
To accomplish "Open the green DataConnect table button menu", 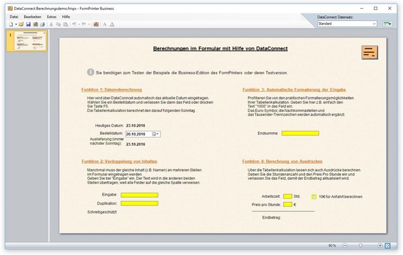I will coord(388,23).
